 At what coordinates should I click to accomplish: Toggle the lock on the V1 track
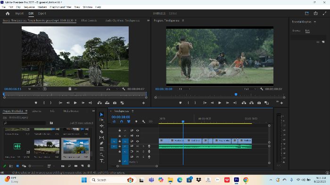click(120, 141)
